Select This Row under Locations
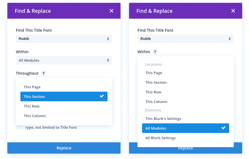 [x=153, y=92]
